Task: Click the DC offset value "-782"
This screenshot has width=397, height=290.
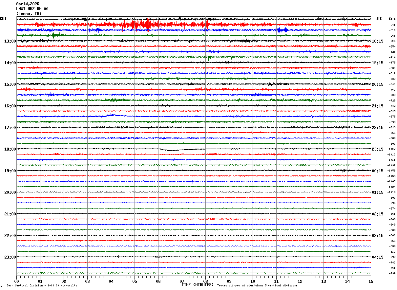Action: click(392, 106)
